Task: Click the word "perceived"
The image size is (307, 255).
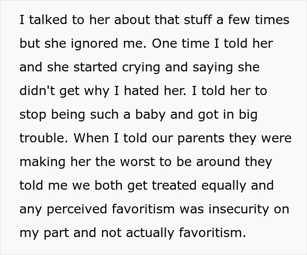Action: (x=77, y=209)
